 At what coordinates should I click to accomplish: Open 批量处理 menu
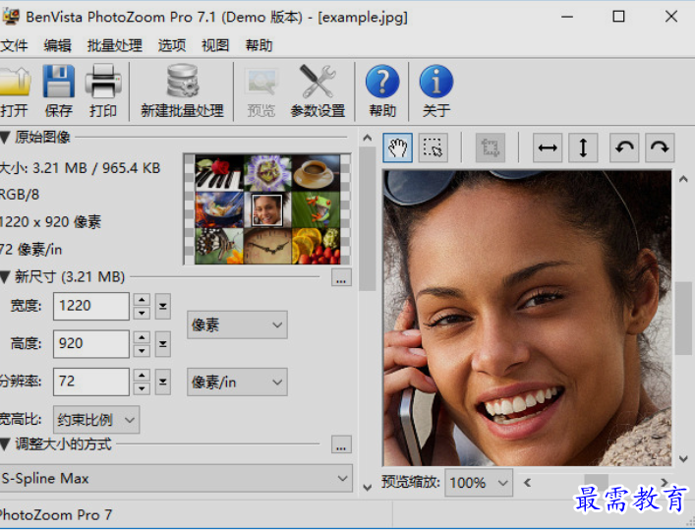pyautogui.click(x=114, y=45)
